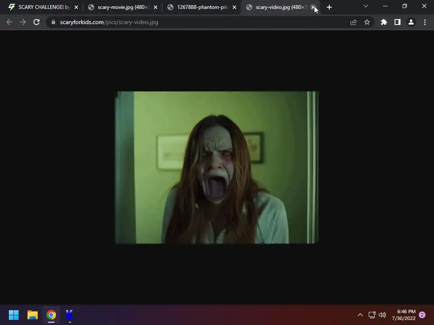The width and height of the screenshot is (434, 325).
Task: Close the scary-movie.jpg tab
Action: tap(156, 7)
